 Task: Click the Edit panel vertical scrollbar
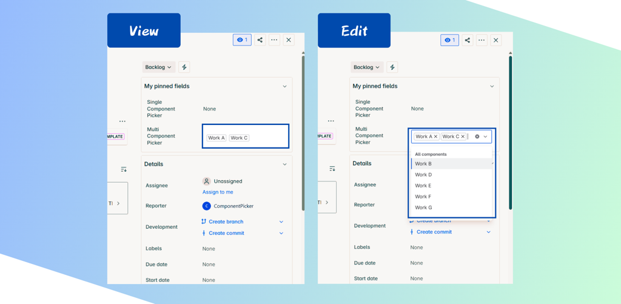pyautogui.click(x=511, y=133)
